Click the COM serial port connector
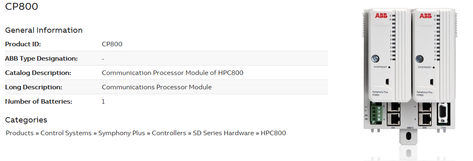Viewport: 473px width, 161px height. point(443,114)
